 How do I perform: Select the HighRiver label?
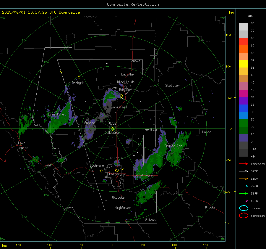coord(123,208)
